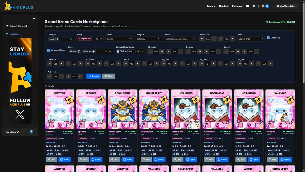Remove the Striker tag from Class
Screen dimensions: 305x172
[79, 51]
